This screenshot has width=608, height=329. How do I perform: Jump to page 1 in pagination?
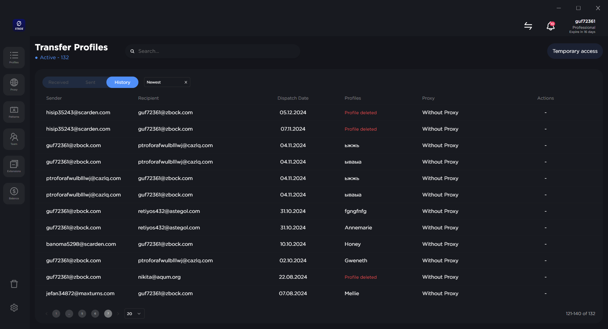click(56, 313)
